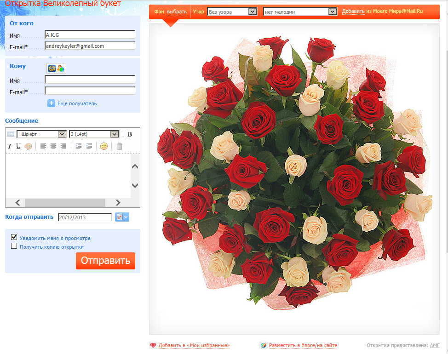The height and width of the screenshot is (354, 448).
Task: Open Разместить в блоге/на сайте link
Action: coord(303,345)
